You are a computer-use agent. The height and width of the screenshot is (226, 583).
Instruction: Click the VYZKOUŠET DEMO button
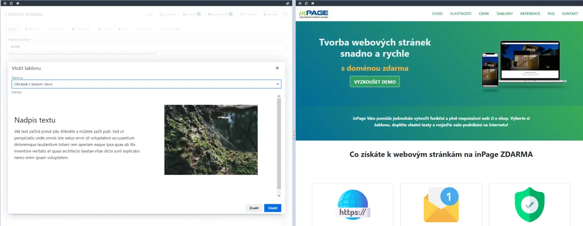tap(375, 82)
